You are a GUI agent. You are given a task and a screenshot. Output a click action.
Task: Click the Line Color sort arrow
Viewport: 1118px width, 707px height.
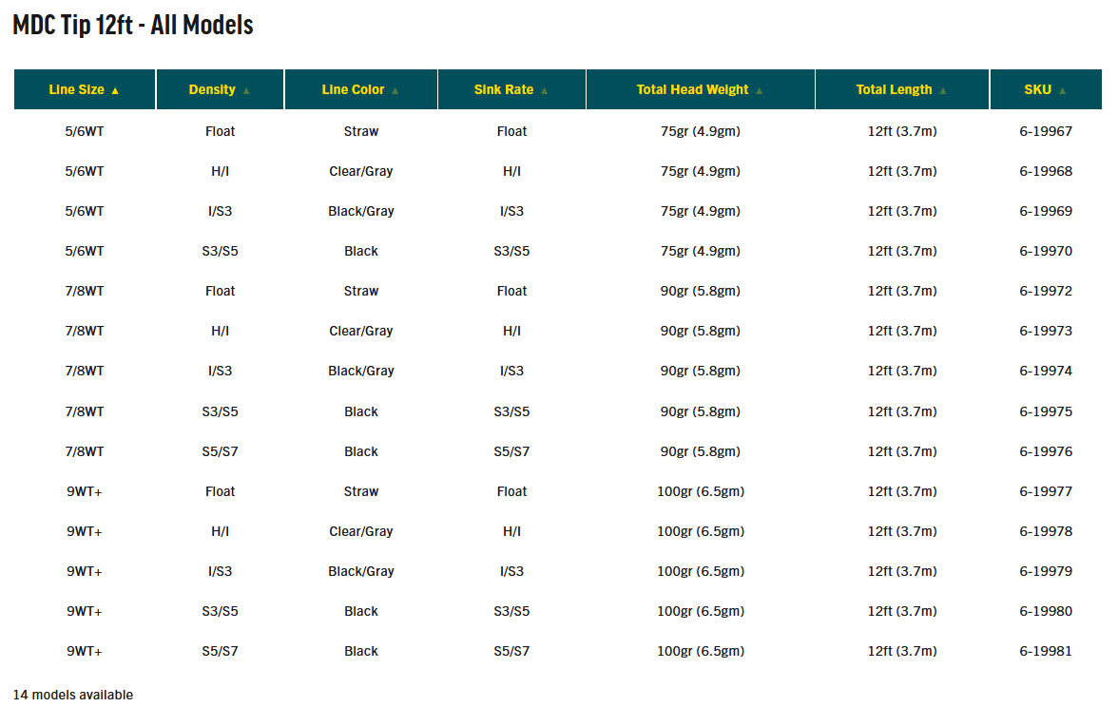point(395,90)
